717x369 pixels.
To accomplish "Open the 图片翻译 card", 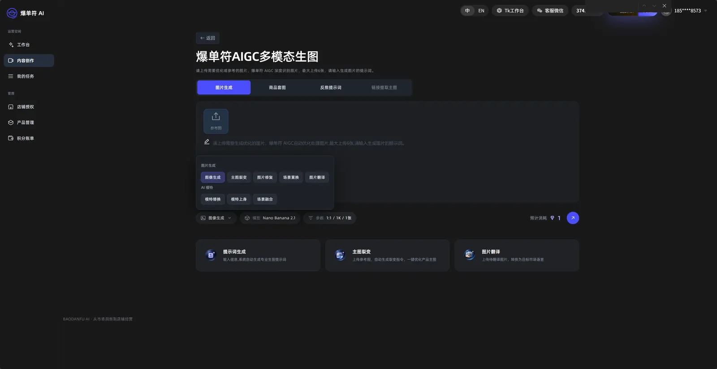I will pos(517,255).
